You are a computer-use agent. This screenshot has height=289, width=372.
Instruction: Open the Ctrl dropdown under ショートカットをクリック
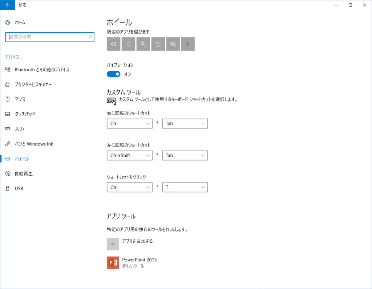[130, 187]
